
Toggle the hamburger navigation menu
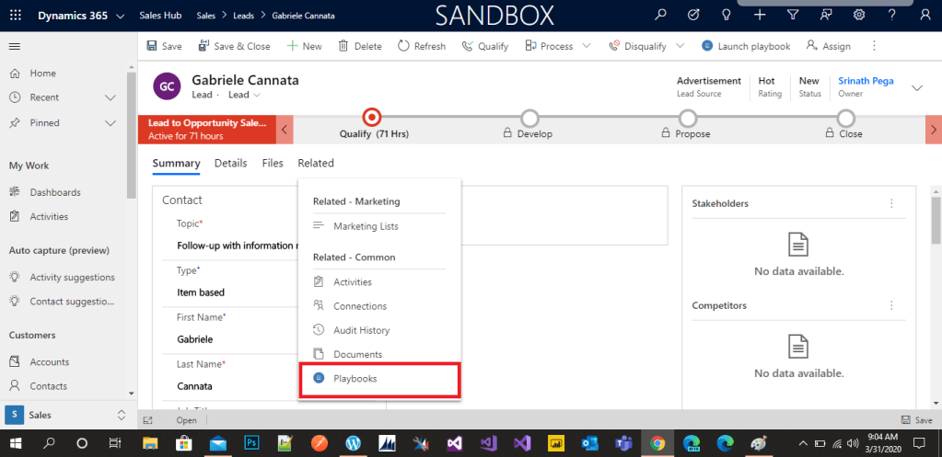pos(15,46)
